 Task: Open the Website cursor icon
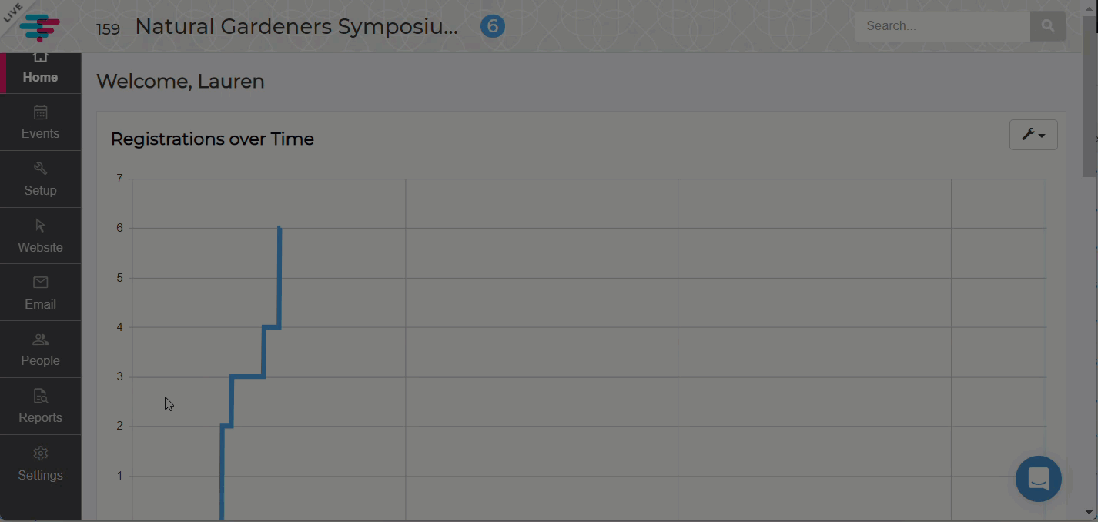[x=41, y=226]
